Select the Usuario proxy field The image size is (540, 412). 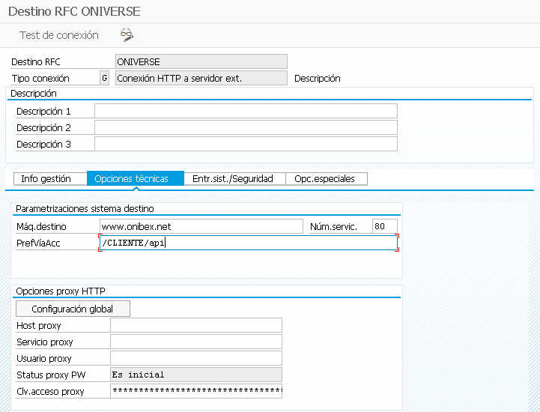tap(195, 358)
